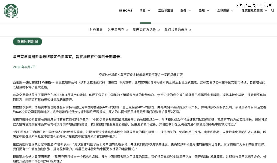
Task: Click paragraph starting 此次交易最终落实了
Action: coord(139,97)
